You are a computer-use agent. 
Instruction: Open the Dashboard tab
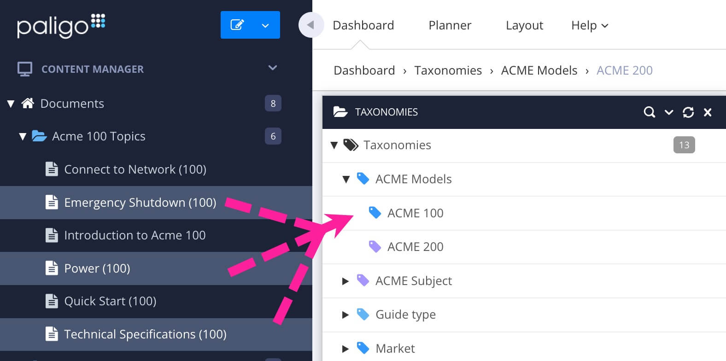tap(363, 25)
